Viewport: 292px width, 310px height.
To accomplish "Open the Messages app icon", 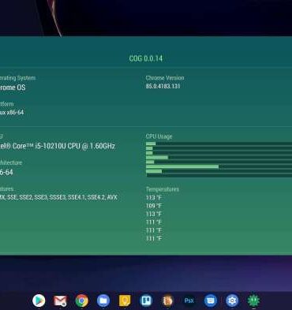I will tap(211, 301).
